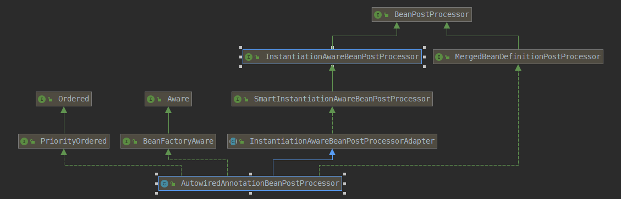The width and height of the screenshot is (621, 199).
Task: Select the PriorityOrdered node
Action: coord(64,141)
